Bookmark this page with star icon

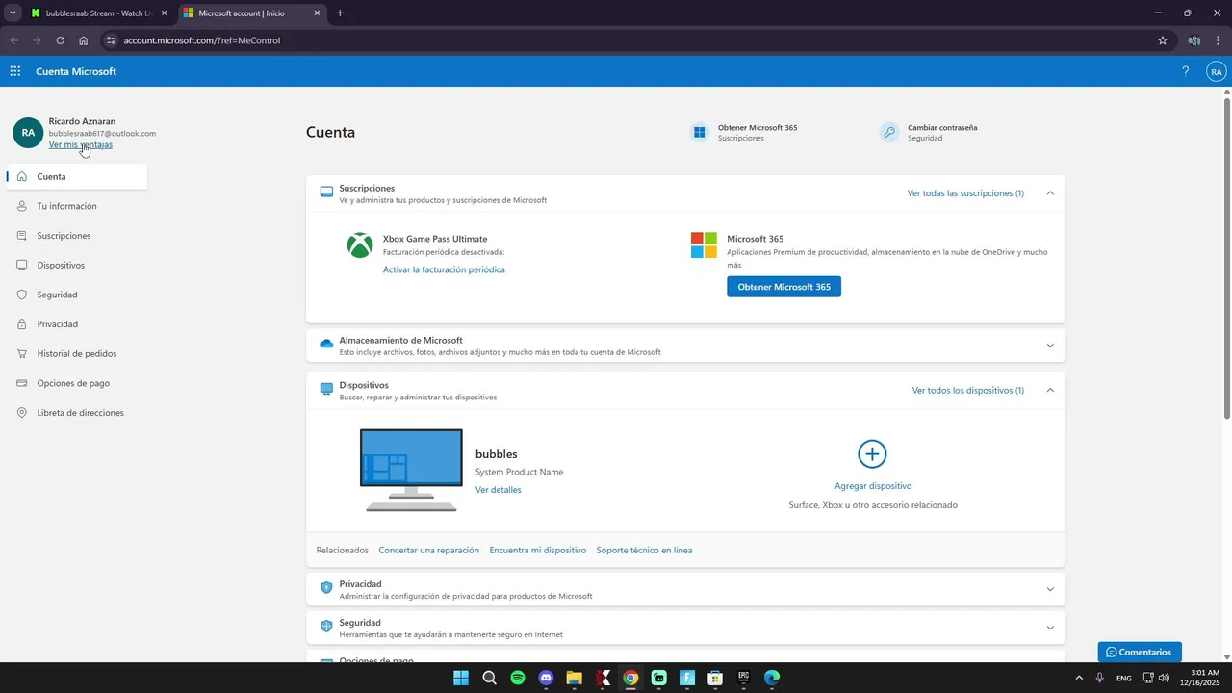1163,40
